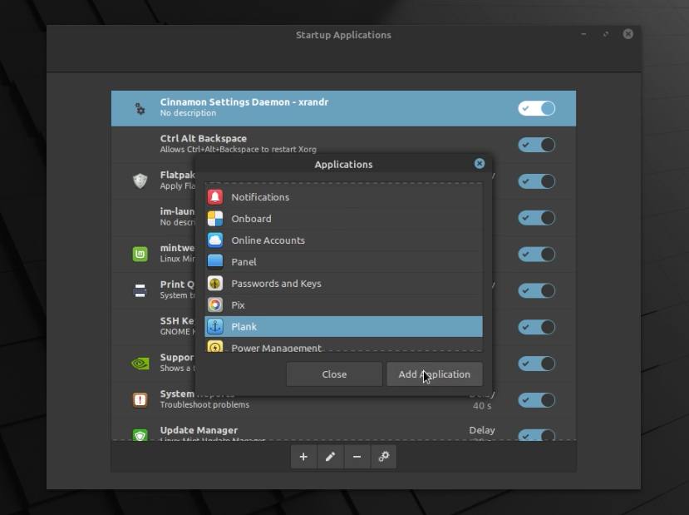The height and width of the screenshot is (515, 689).
Task: Edit the selected entry with pencil button
Action: click(x=331, y=457)
